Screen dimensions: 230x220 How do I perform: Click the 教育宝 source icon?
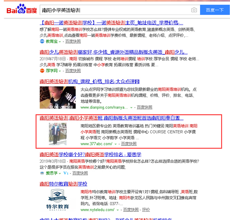pos(42,41)
